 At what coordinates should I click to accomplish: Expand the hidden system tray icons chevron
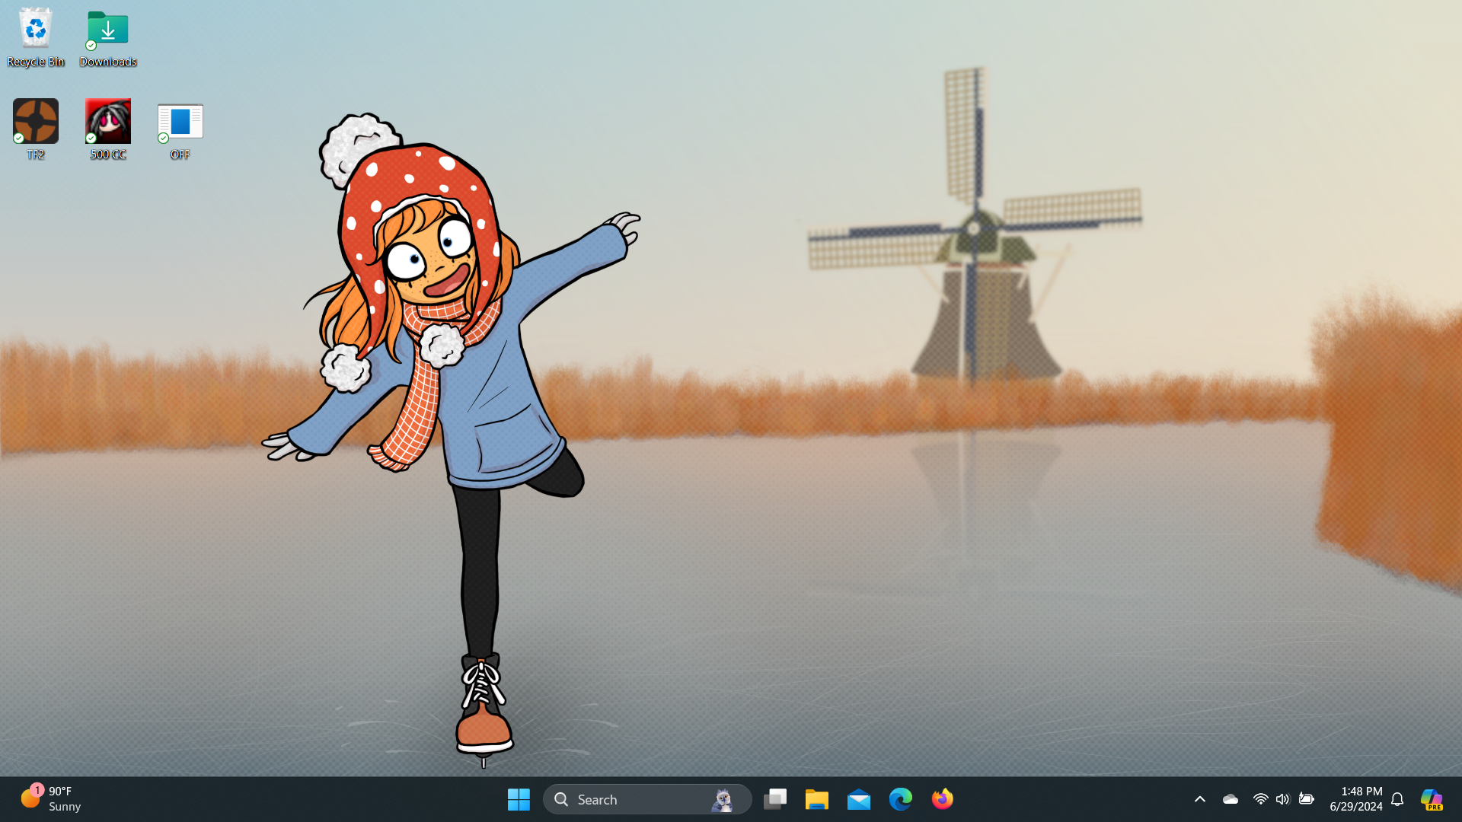click(x=1200, y=799)
